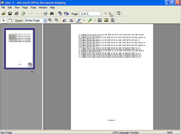This screenshot has height=134, width=181.
Task: Open the Highlighter options arrow
Action: tap(95, 20)
